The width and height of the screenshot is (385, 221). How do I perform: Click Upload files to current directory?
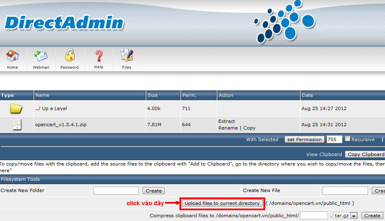222,203
